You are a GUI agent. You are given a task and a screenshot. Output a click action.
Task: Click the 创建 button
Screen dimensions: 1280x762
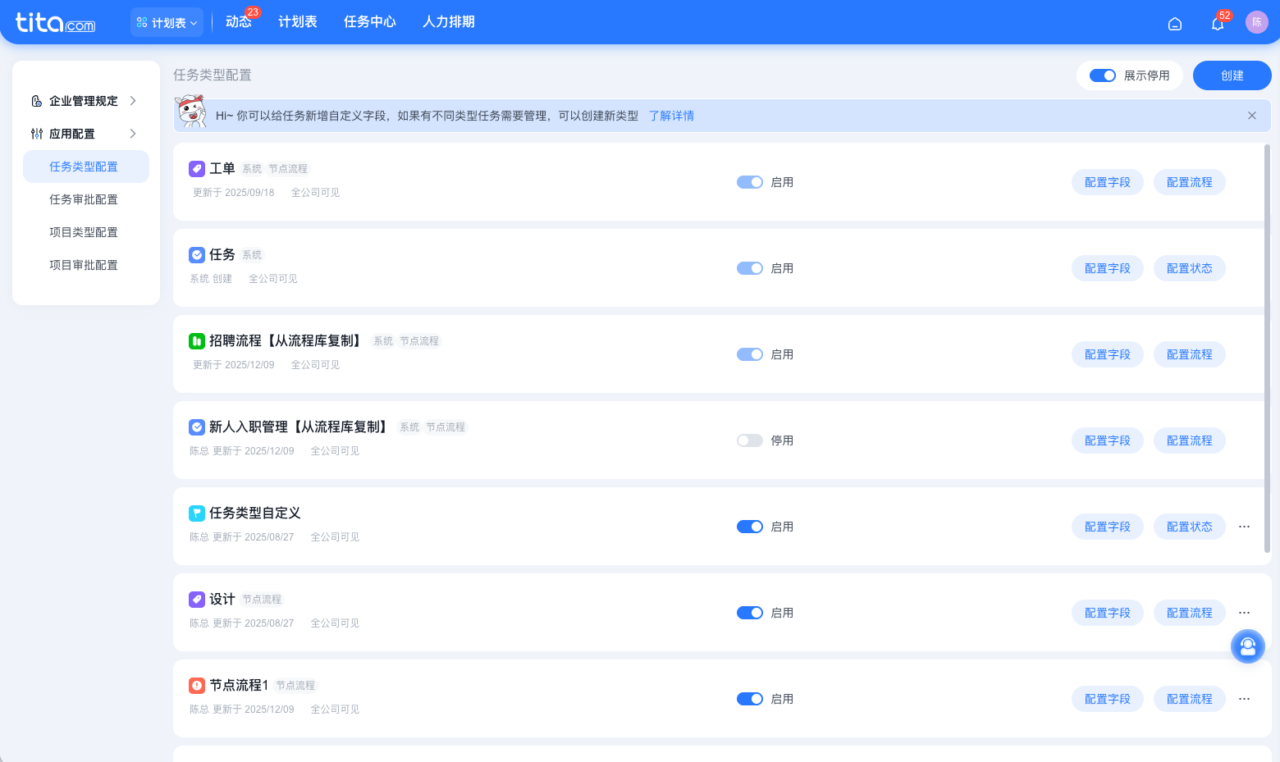tap(1232, 75)
